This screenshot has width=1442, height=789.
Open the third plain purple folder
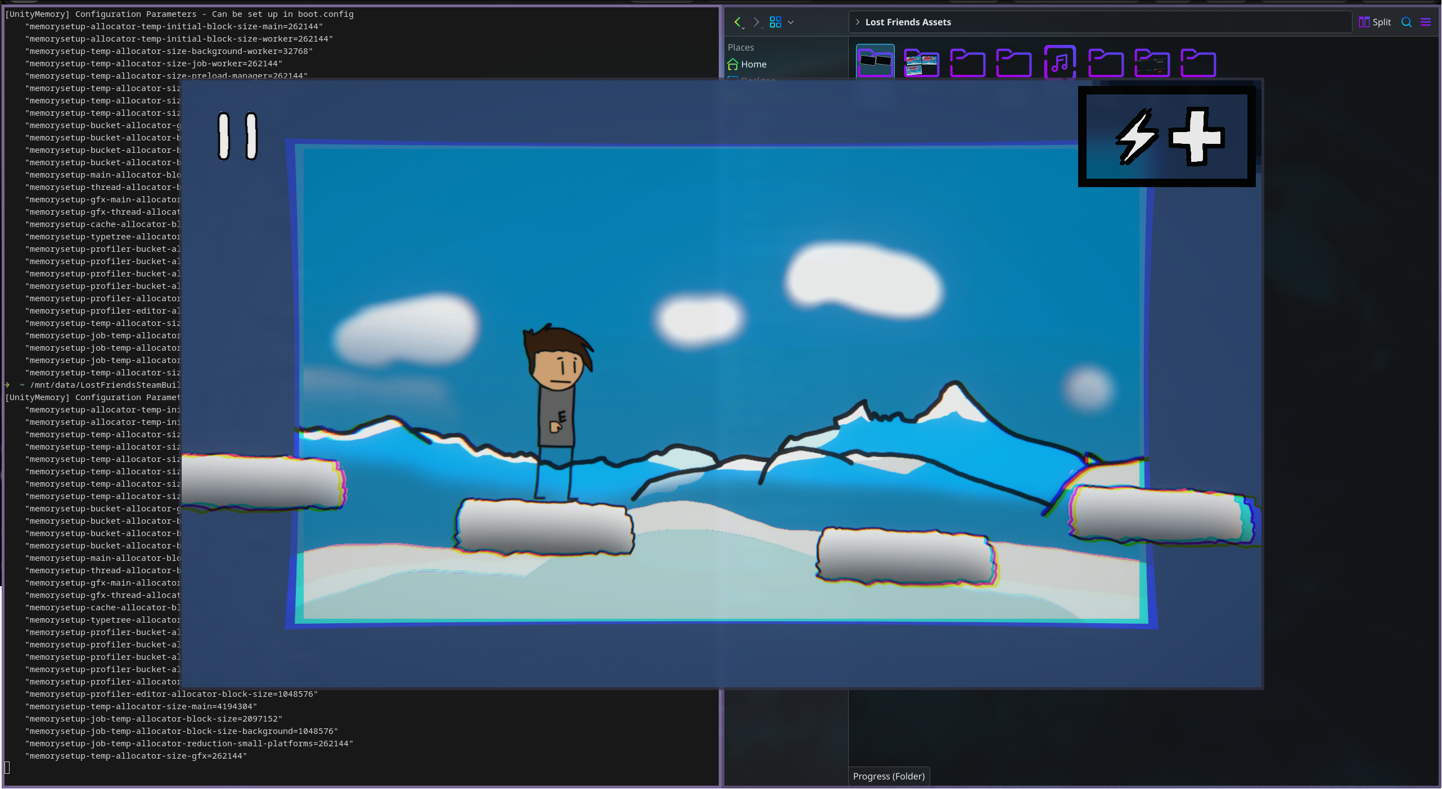(x=1106, y=63)
